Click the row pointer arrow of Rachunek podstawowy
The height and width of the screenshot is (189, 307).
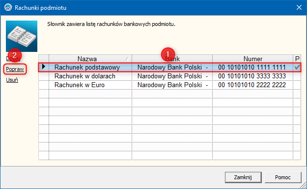[x=44, y=67]
